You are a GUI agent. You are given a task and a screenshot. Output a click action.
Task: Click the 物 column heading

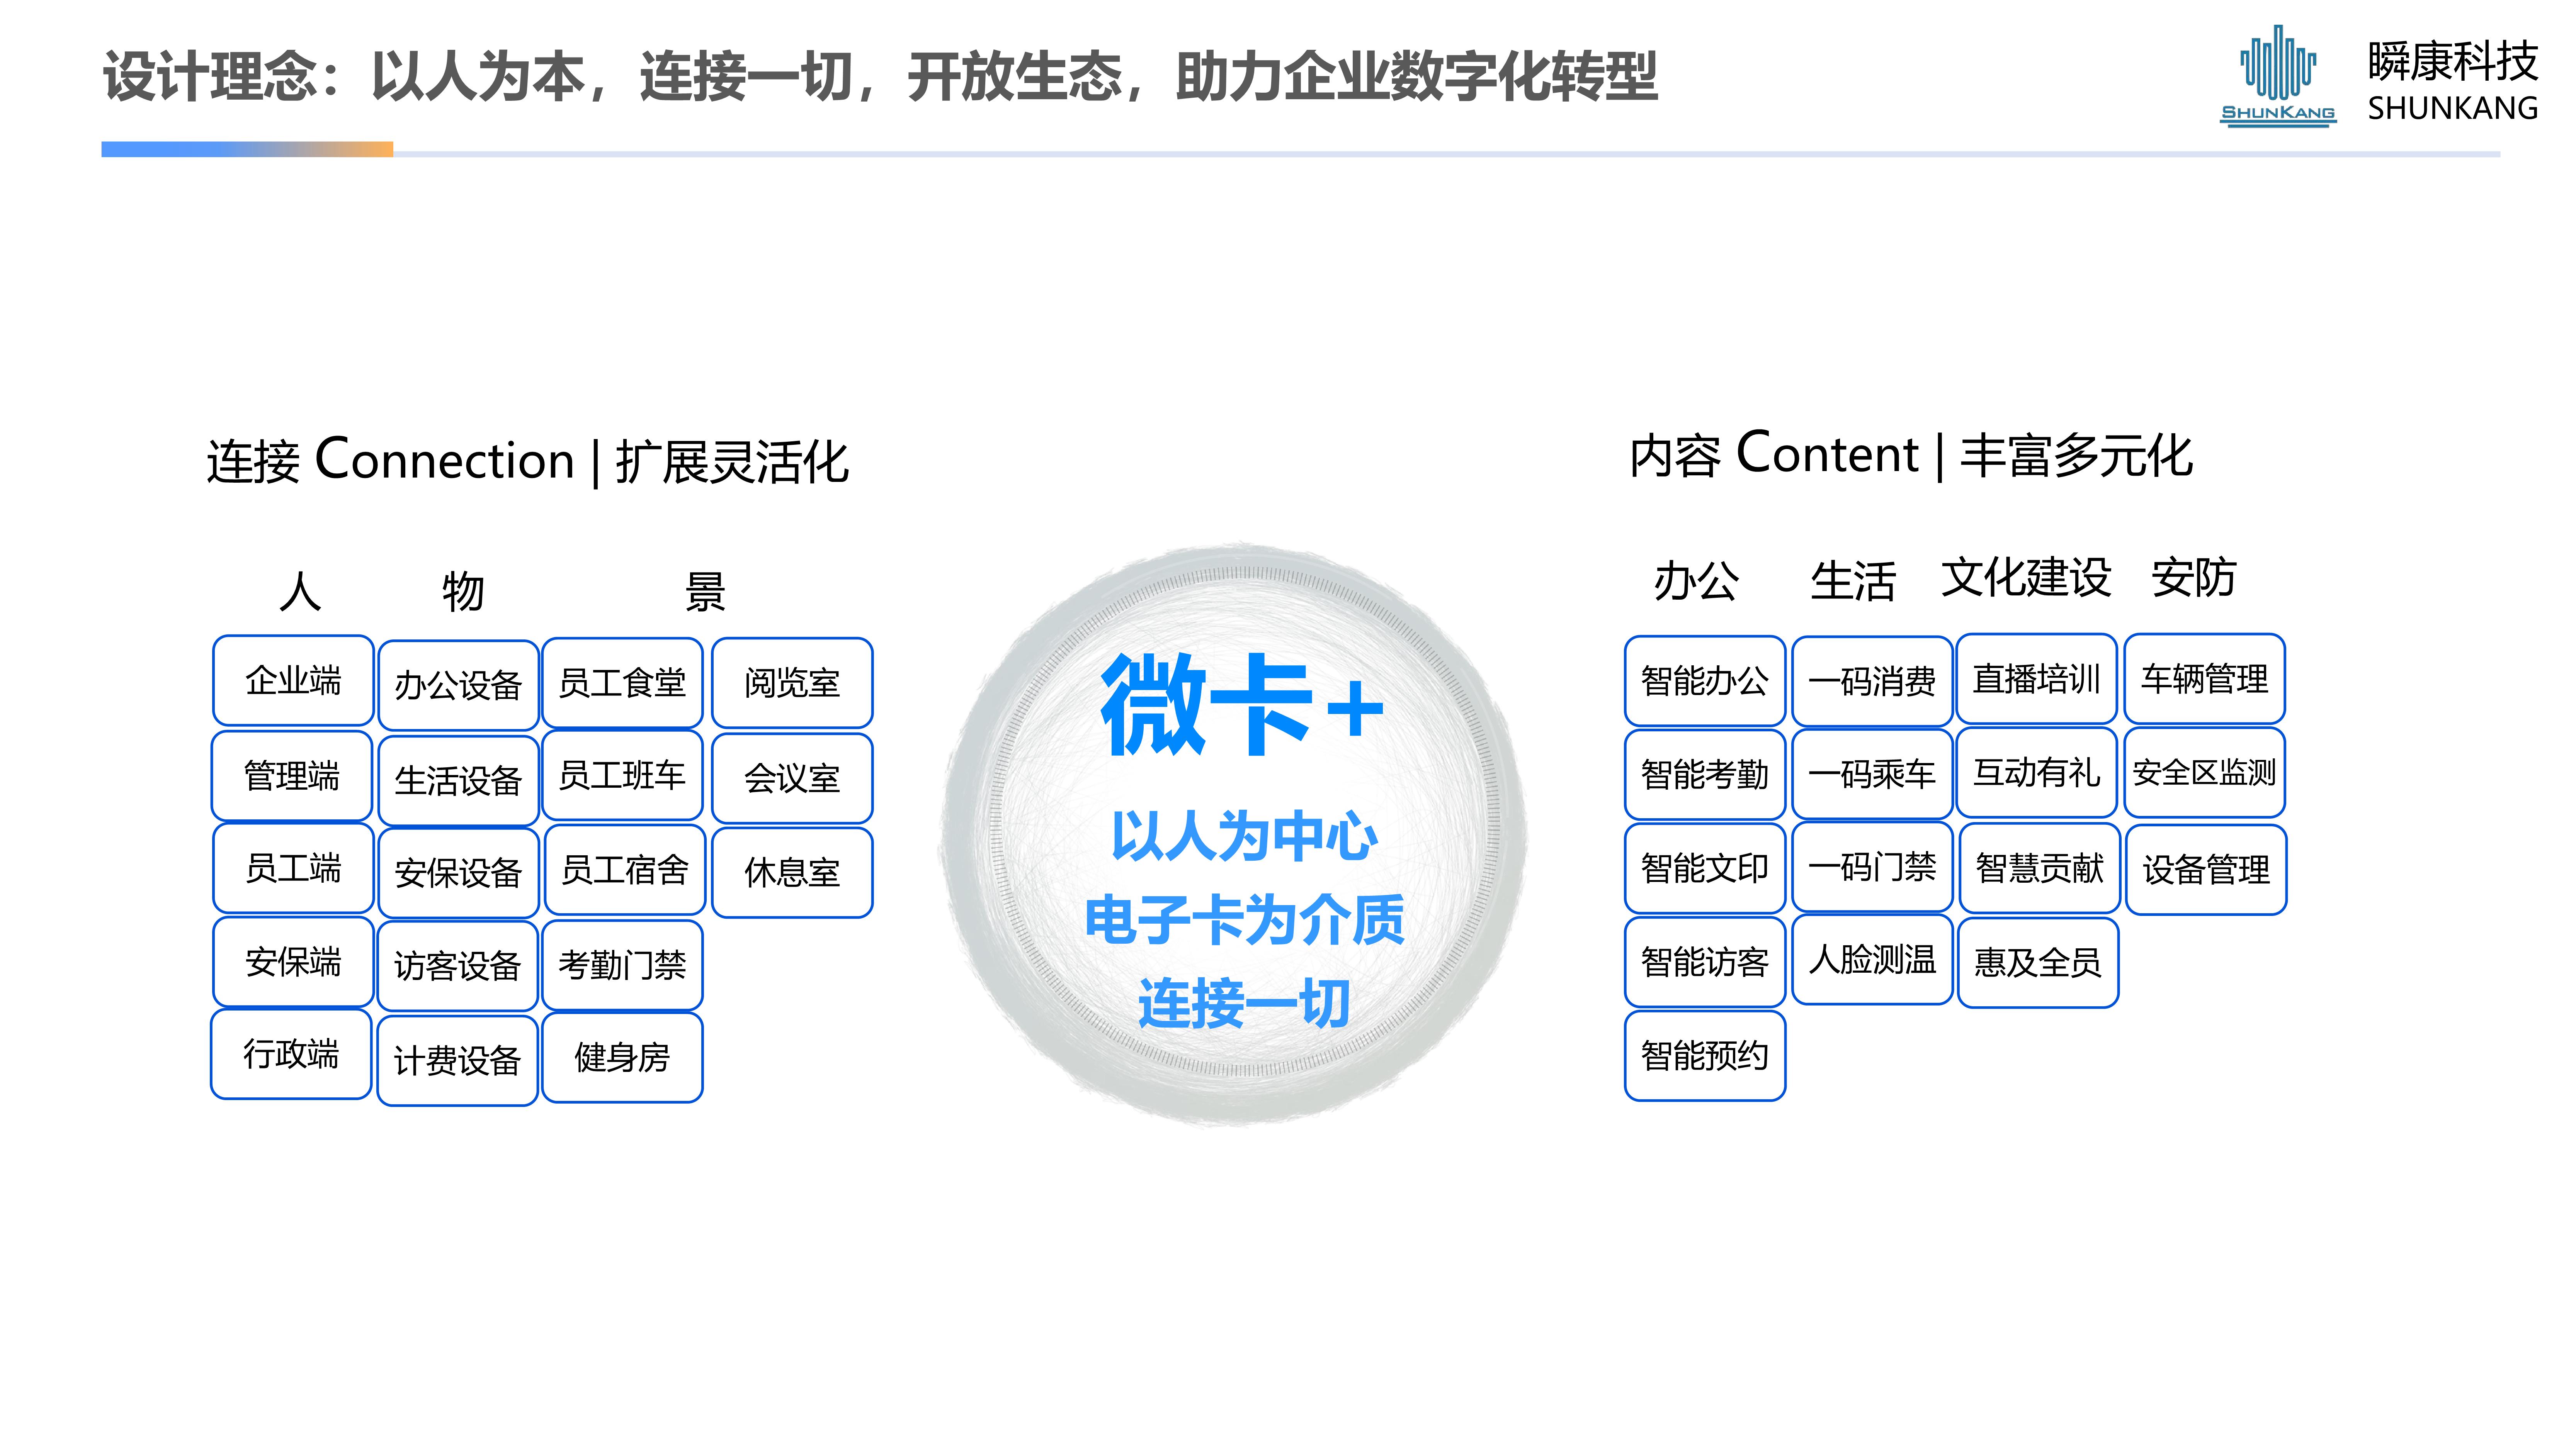point(463,592)
